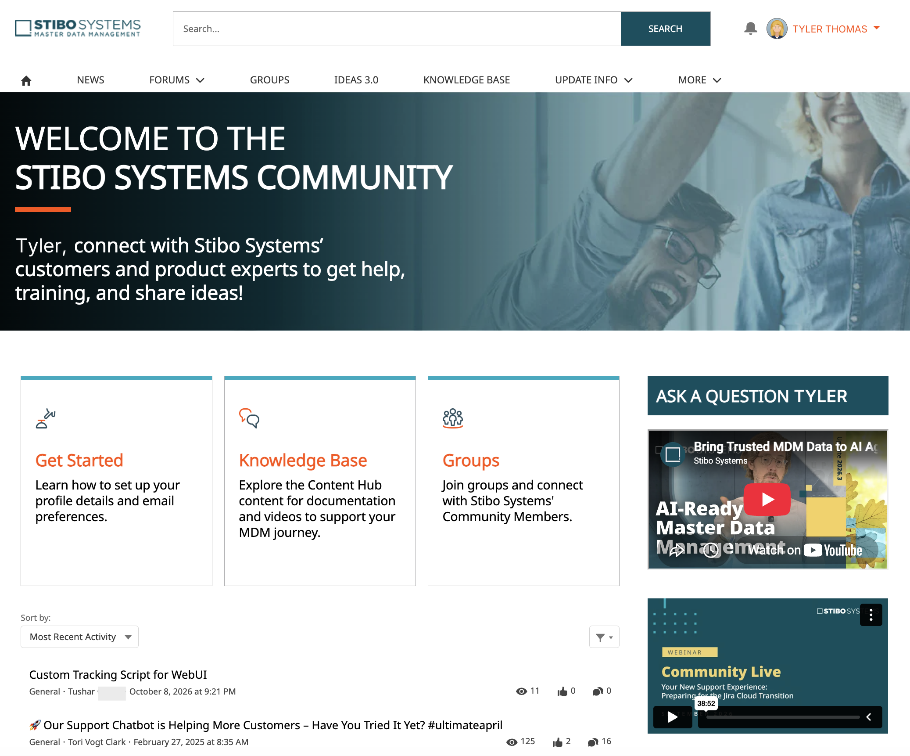
Task: Click Ask a Question Tyler button
Action: pyautogui.click(x=768, y=396)
